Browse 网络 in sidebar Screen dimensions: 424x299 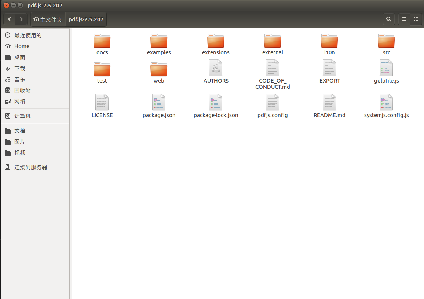(x=35, y=102)
